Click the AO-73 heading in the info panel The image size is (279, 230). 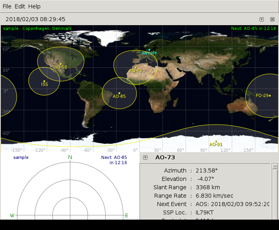[165, 157]
